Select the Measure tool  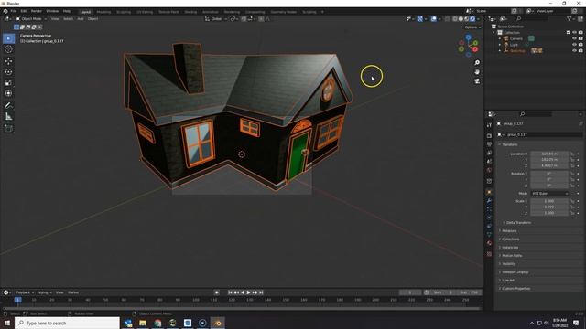click(x=8, y=117)
